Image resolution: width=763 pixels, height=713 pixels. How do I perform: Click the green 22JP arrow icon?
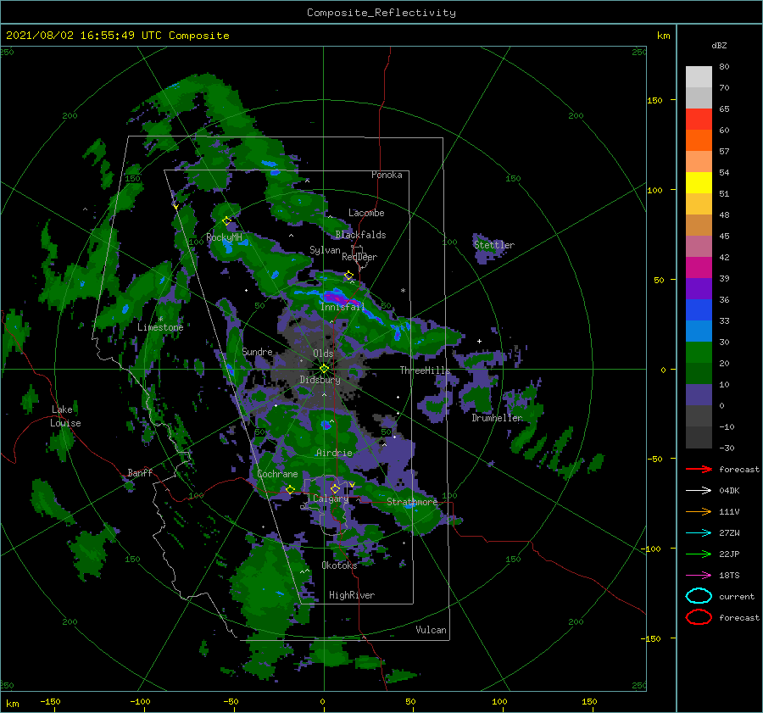[699, 554]
